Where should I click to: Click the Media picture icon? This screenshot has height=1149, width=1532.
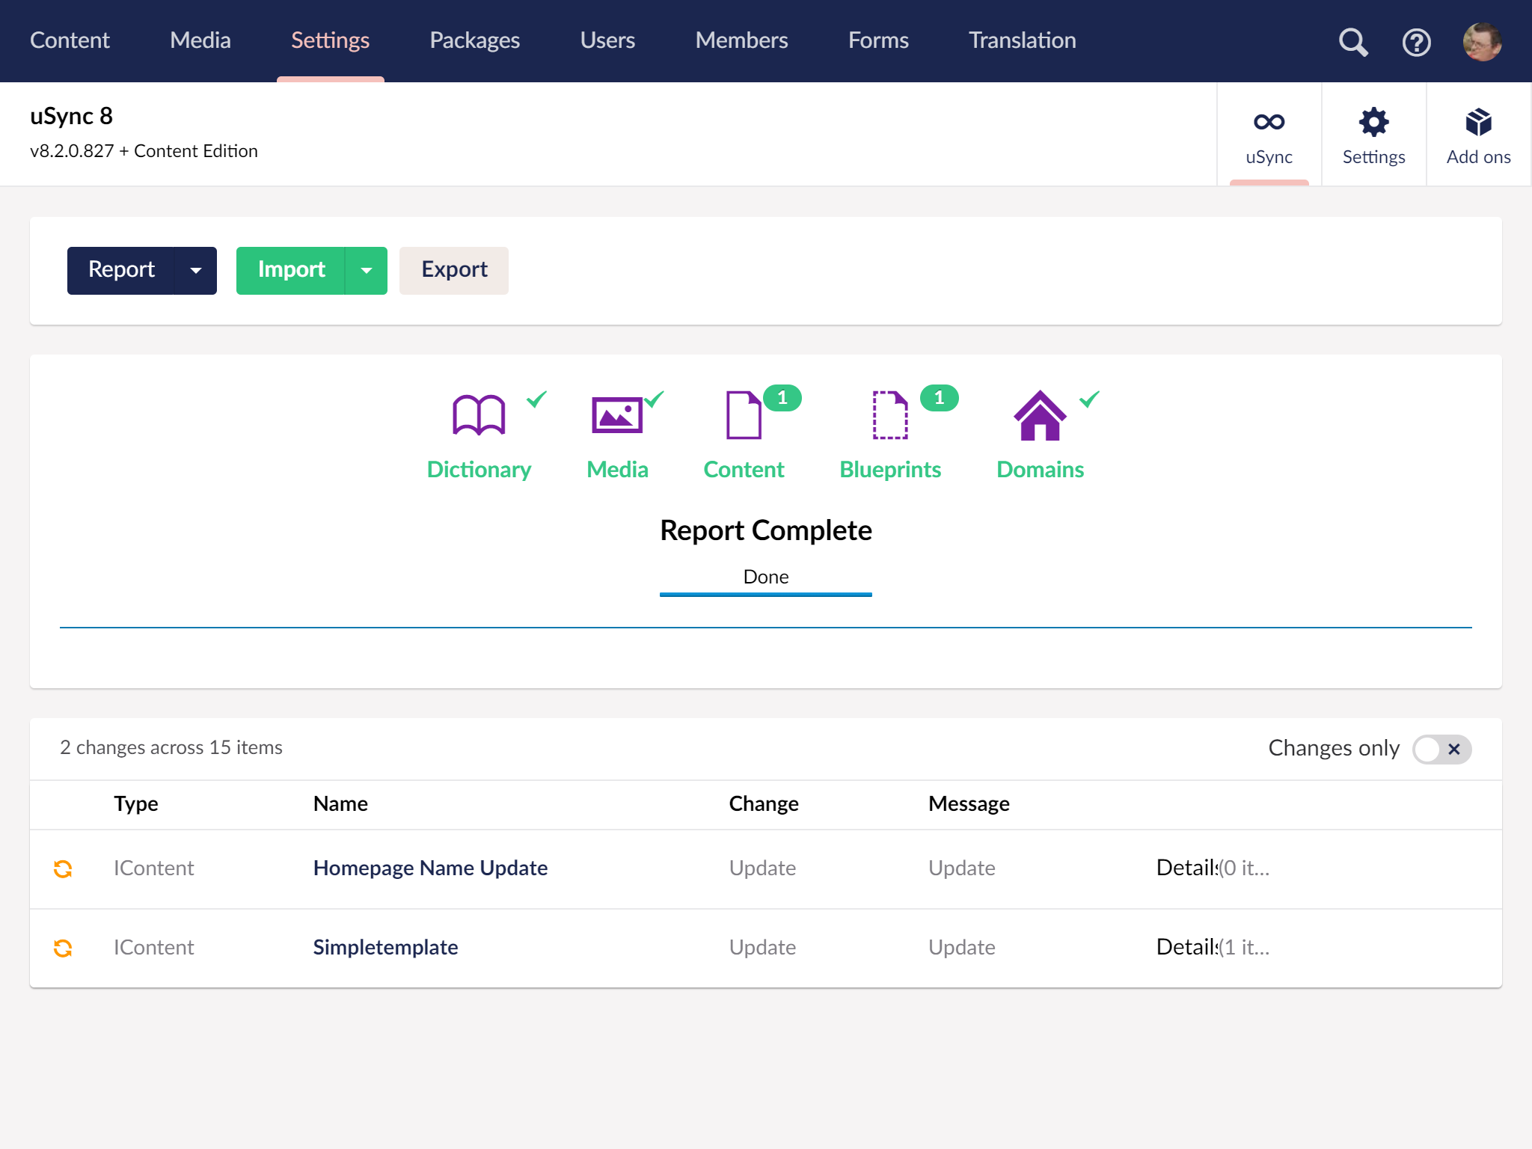click(x=617, y=415)
